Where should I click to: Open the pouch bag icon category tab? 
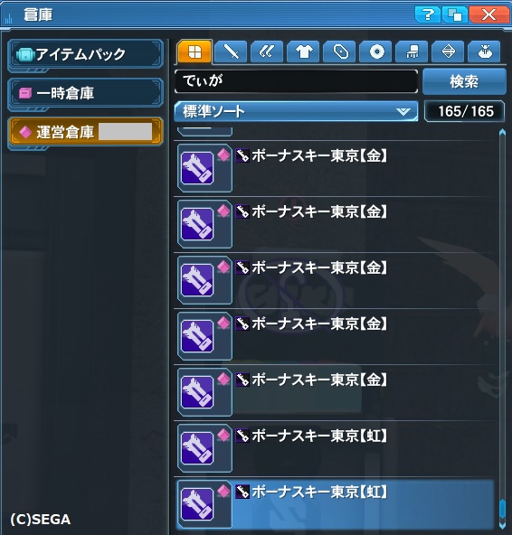pyautogui.click(x=484, y=52)
